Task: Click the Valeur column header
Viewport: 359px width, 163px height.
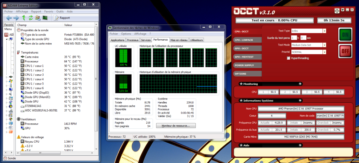Action: 79,25
